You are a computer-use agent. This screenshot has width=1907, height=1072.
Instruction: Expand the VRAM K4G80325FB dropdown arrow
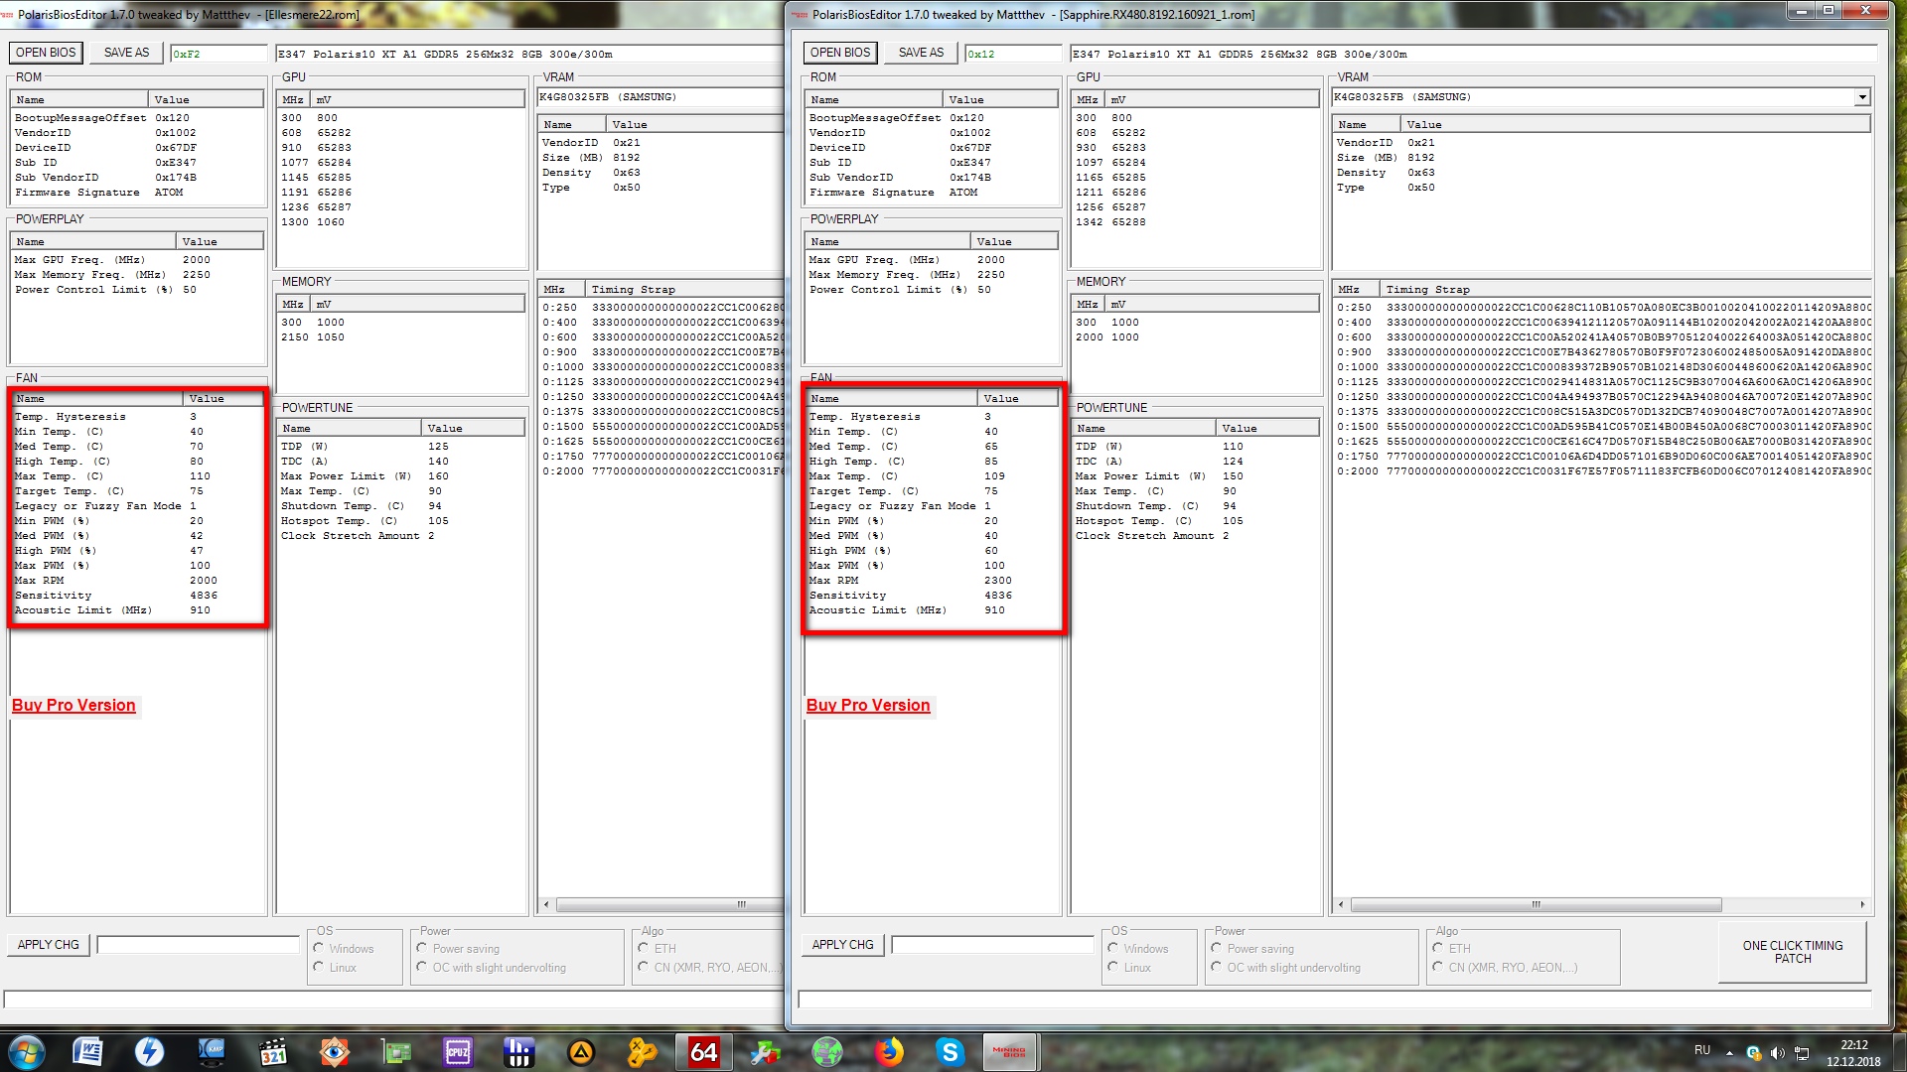(x=1862, y=97)
